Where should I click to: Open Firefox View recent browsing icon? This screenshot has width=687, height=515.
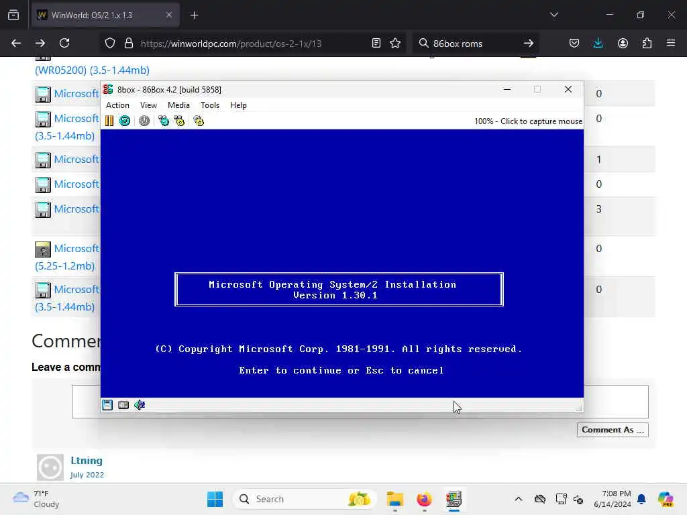13,15
